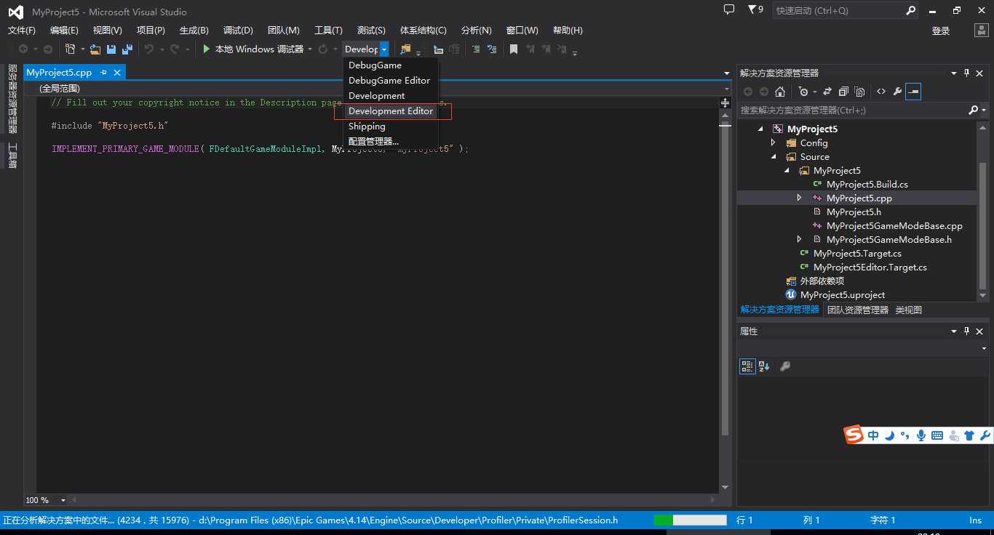Open 配置管理器 Configuration Manager entry
The height and width of the screenshot is (535, 994).
tap(373, 141)
